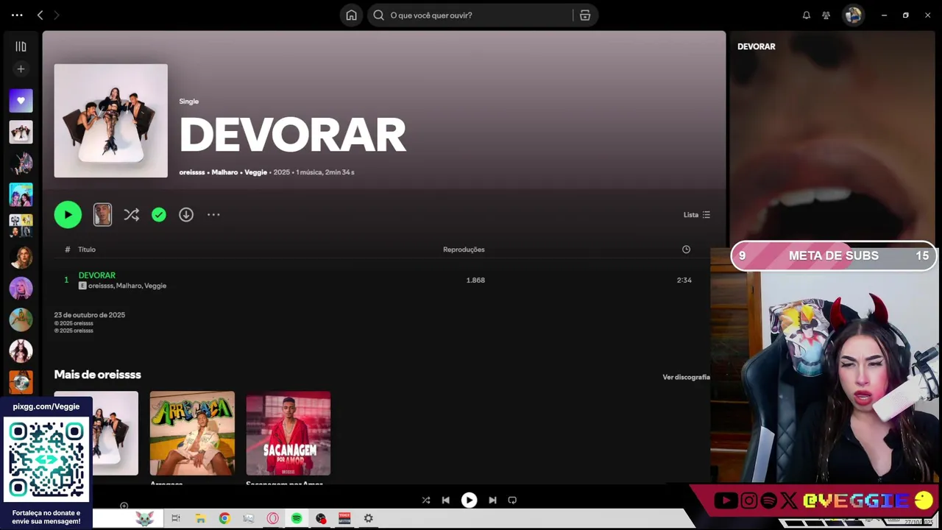Screen dimensions: 942x530
Task: Click the clock duration column icon
Action: click(x=686, y=250)
